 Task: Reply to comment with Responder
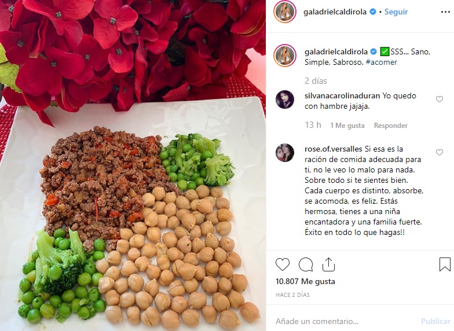[x=390, y=126]
